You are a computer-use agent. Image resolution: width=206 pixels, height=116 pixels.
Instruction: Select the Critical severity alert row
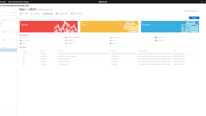[109, 54]
